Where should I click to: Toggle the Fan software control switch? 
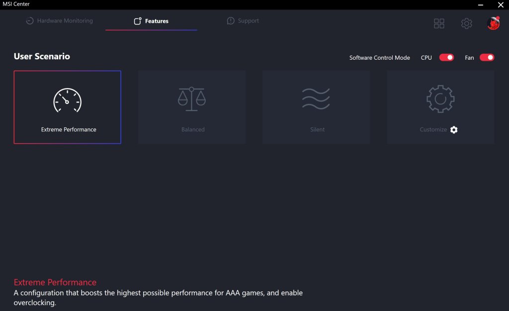[487, 58]
